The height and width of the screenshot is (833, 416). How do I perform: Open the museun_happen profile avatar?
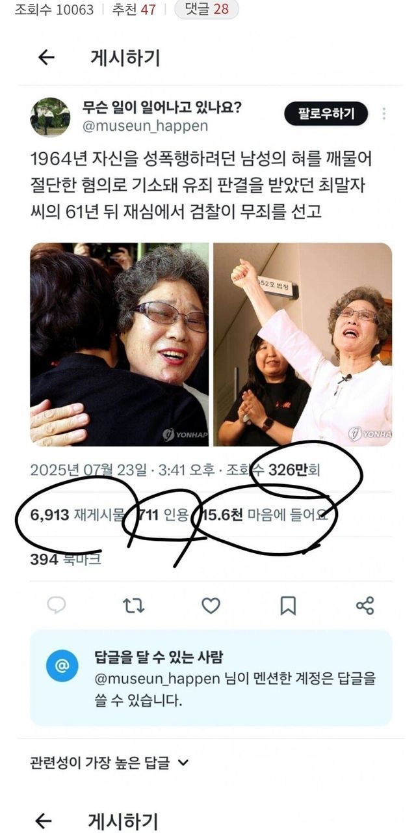50,117
